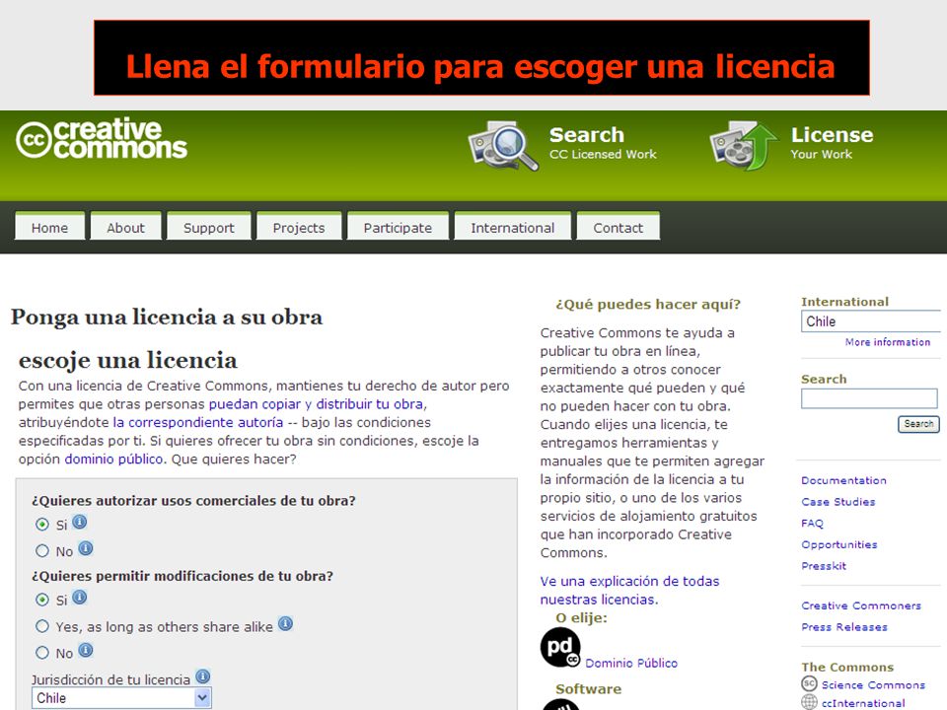Open the license jurisdiction dropdown showing Chile

coord(121,698)
